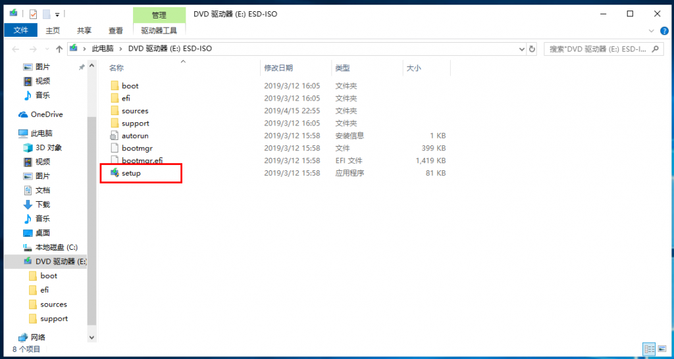Select the bootmgr.efi file name
The image size is (674, 359).
(x=142, y=160)
